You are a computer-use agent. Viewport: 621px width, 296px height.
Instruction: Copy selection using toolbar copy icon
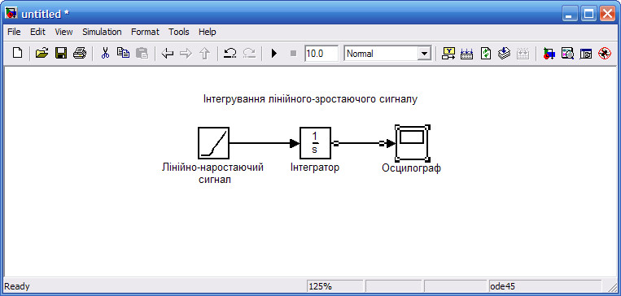click(123, 53)
